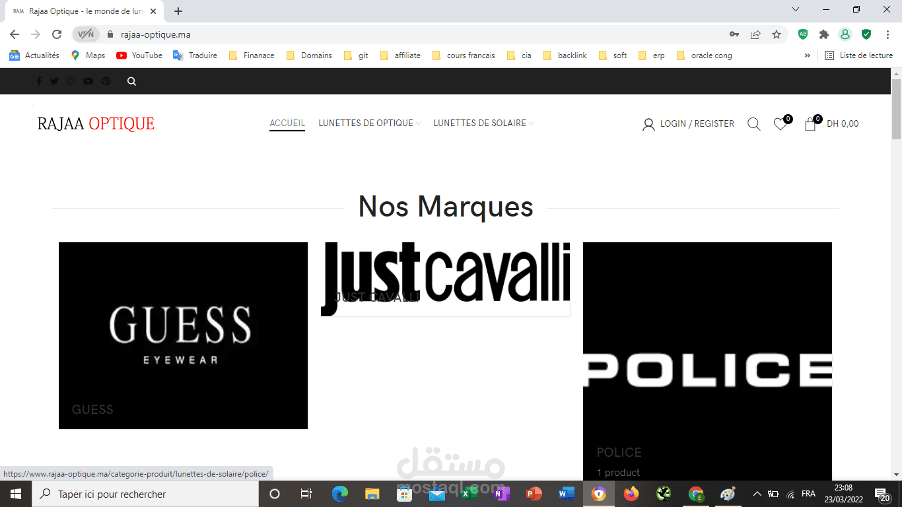
Task: Click the browser forward arrow
Action: (36, 34)
